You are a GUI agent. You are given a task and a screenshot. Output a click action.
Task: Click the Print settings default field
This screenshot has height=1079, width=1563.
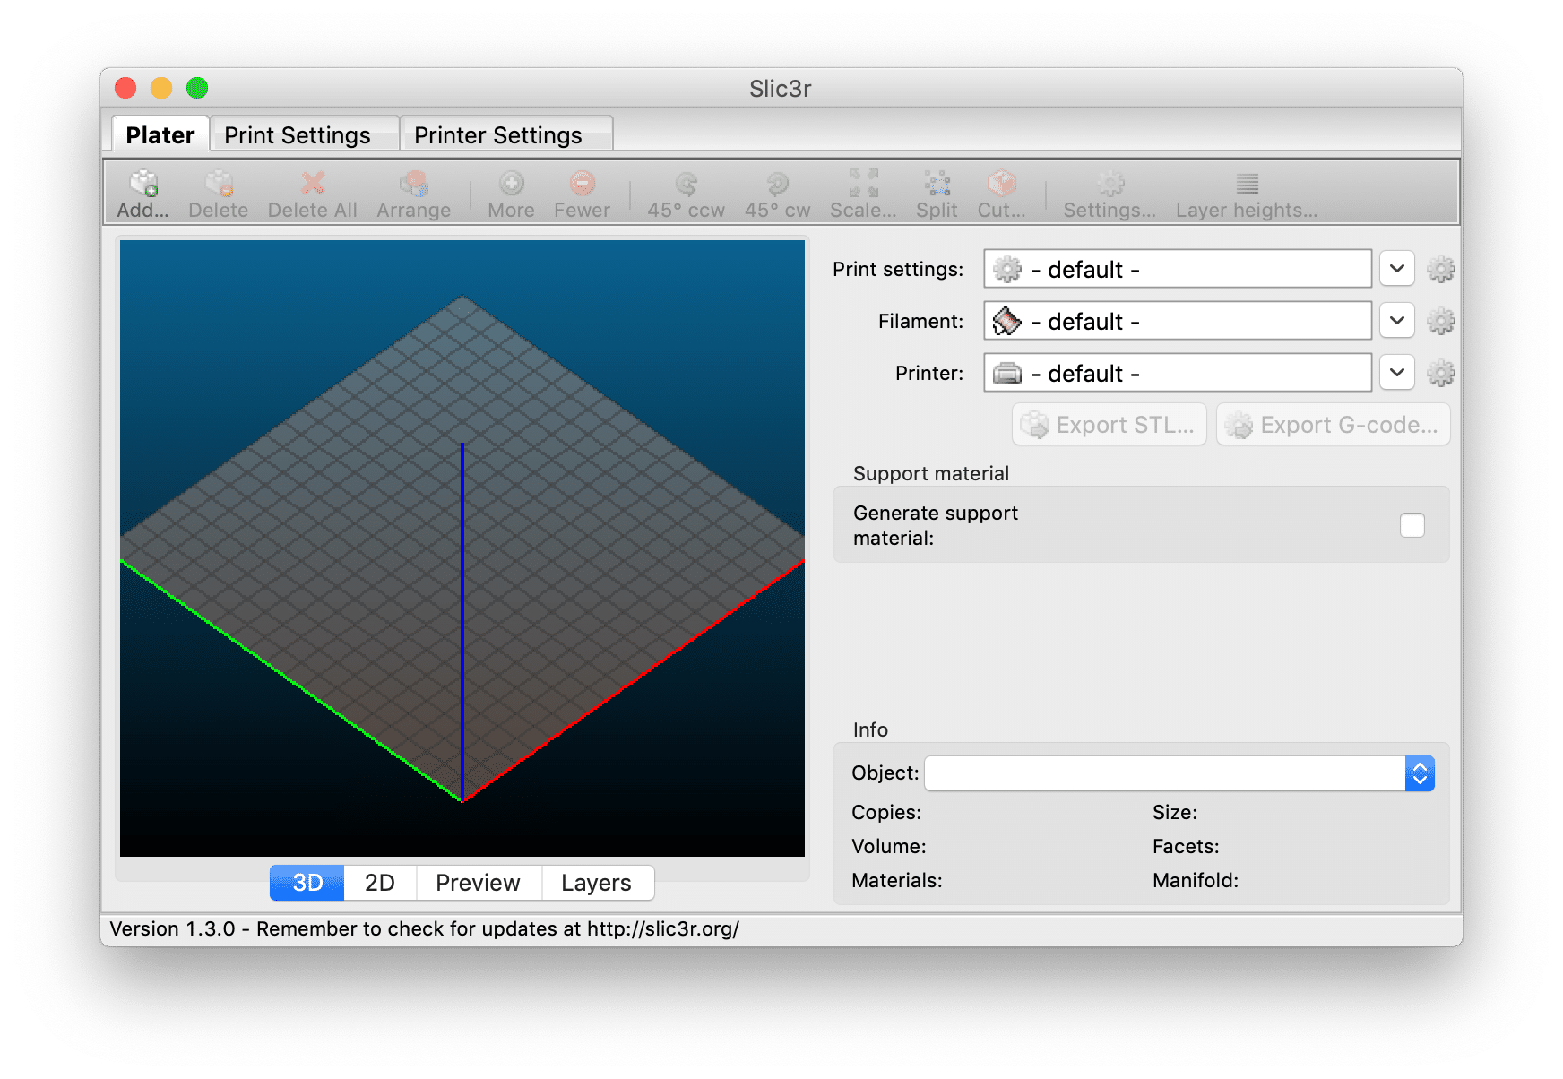[1178, 269]
